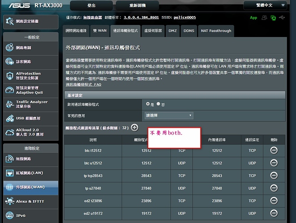The height and width of the screenshot is (223, 296).
Task: Disable port trigger with 否 radio
Action: coord(159,104)
